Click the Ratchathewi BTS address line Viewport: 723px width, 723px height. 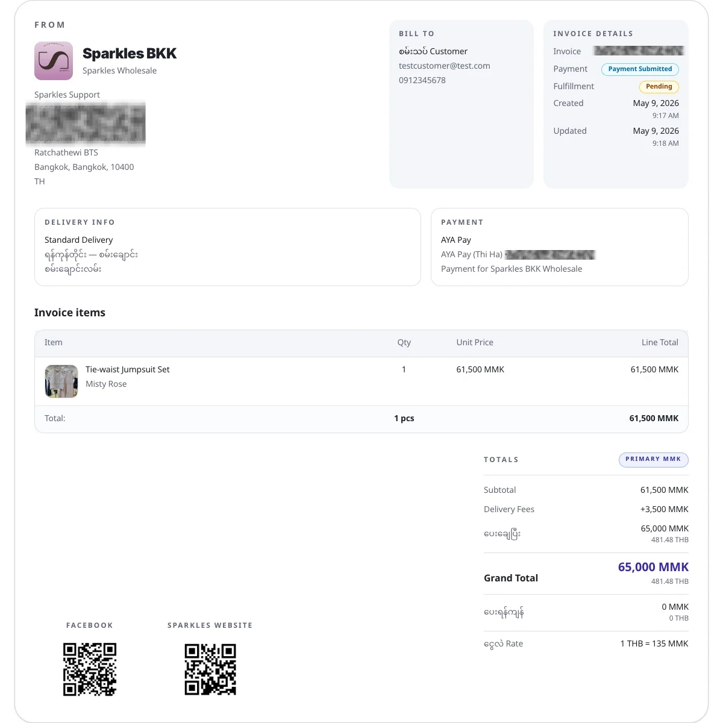(x=66, y=152)
